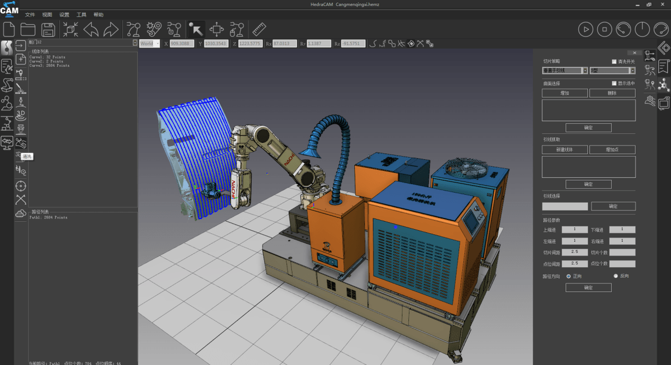This screenshot has height=365, width=671.
Task: Select list row Curve1: 32 Points
Action: click(x=47, y=57)
